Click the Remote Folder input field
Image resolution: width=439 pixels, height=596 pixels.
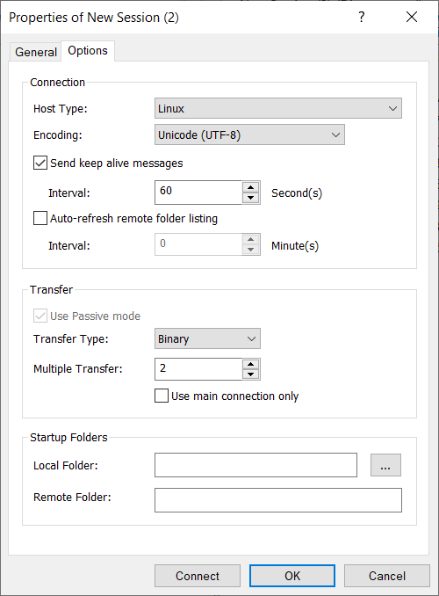pos(278,500)
